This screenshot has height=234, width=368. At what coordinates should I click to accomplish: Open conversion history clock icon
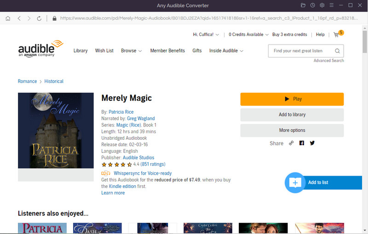point(313,5)
